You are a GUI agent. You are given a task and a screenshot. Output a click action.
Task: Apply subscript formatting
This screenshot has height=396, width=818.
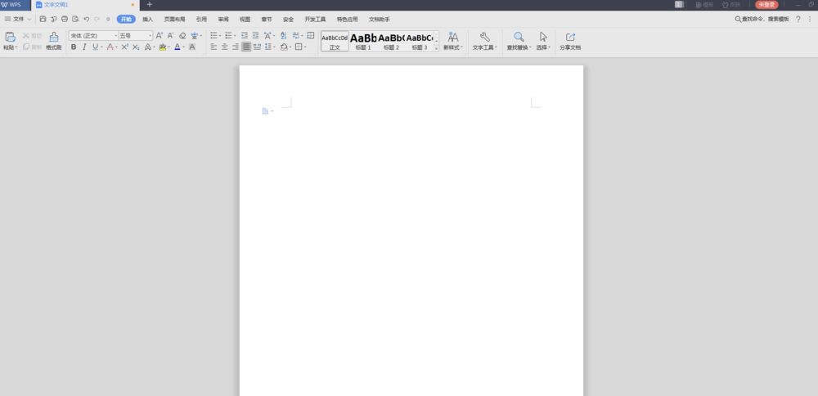click(136, 47)
